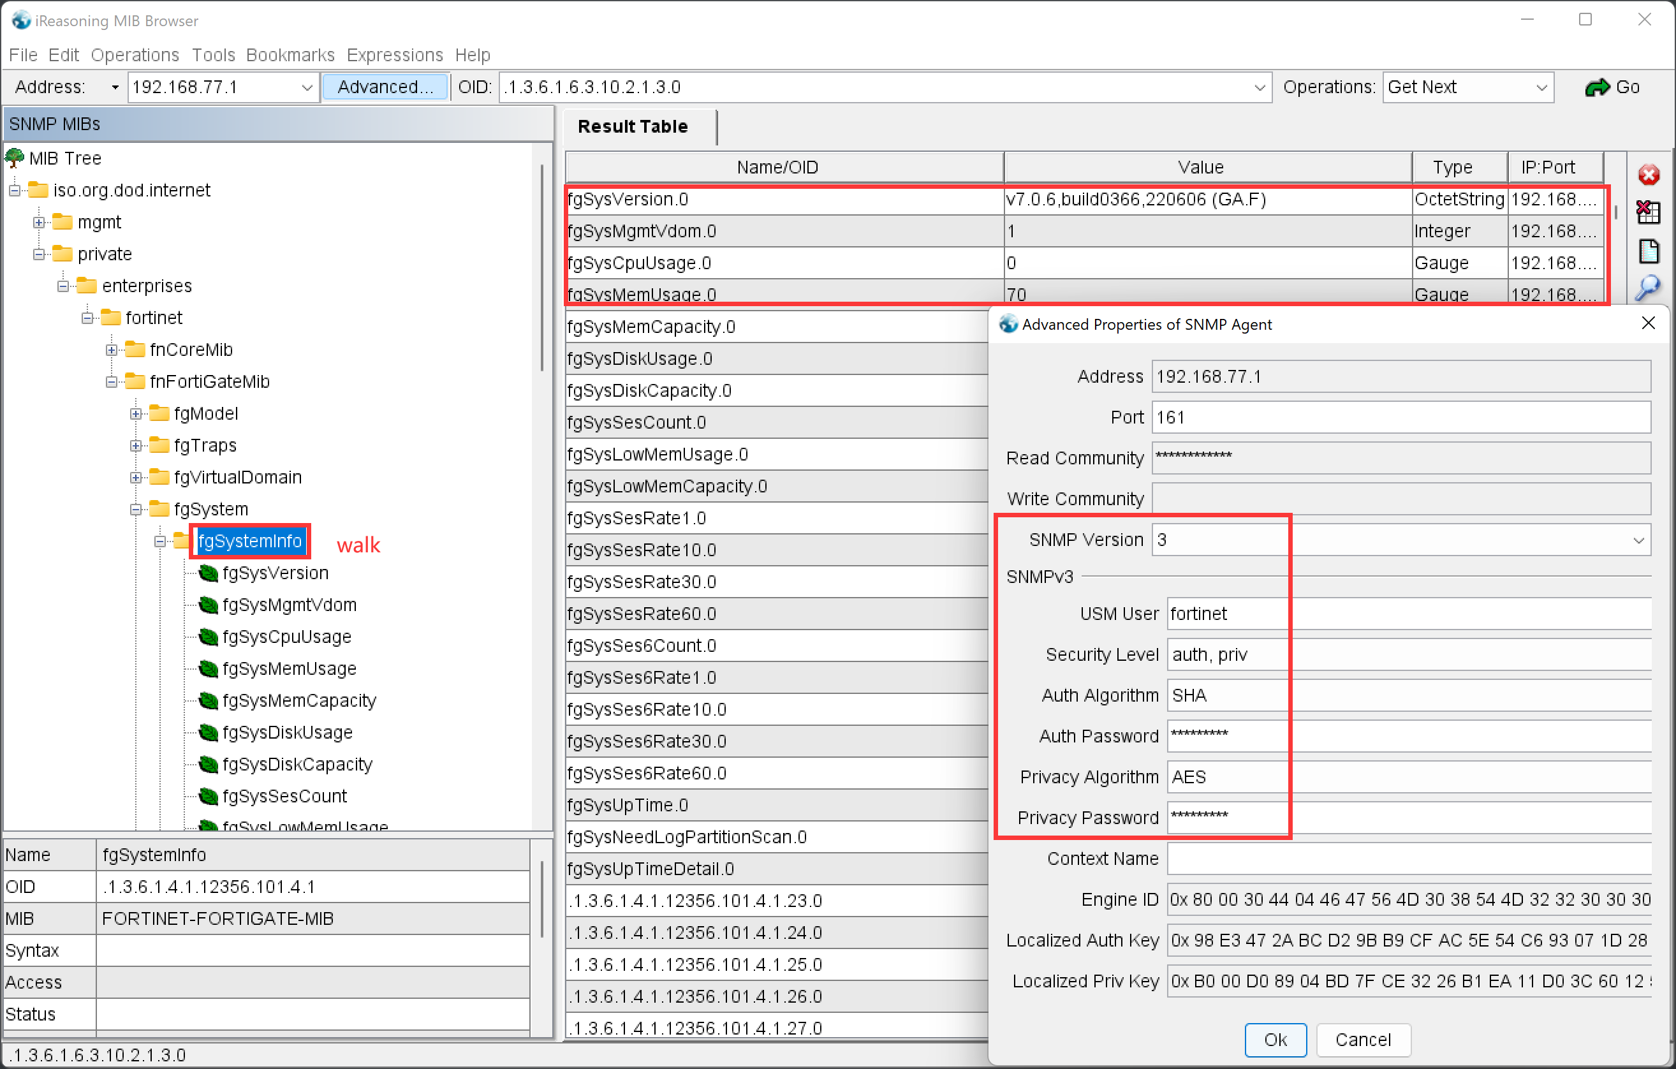Click the red stop icon beside results

(1648, 175)
